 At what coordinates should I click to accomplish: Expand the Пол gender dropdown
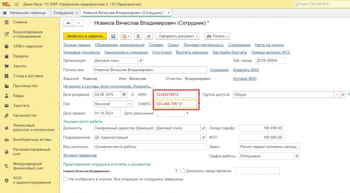130,104
